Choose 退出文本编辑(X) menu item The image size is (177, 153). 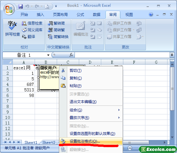click(91, 102)
